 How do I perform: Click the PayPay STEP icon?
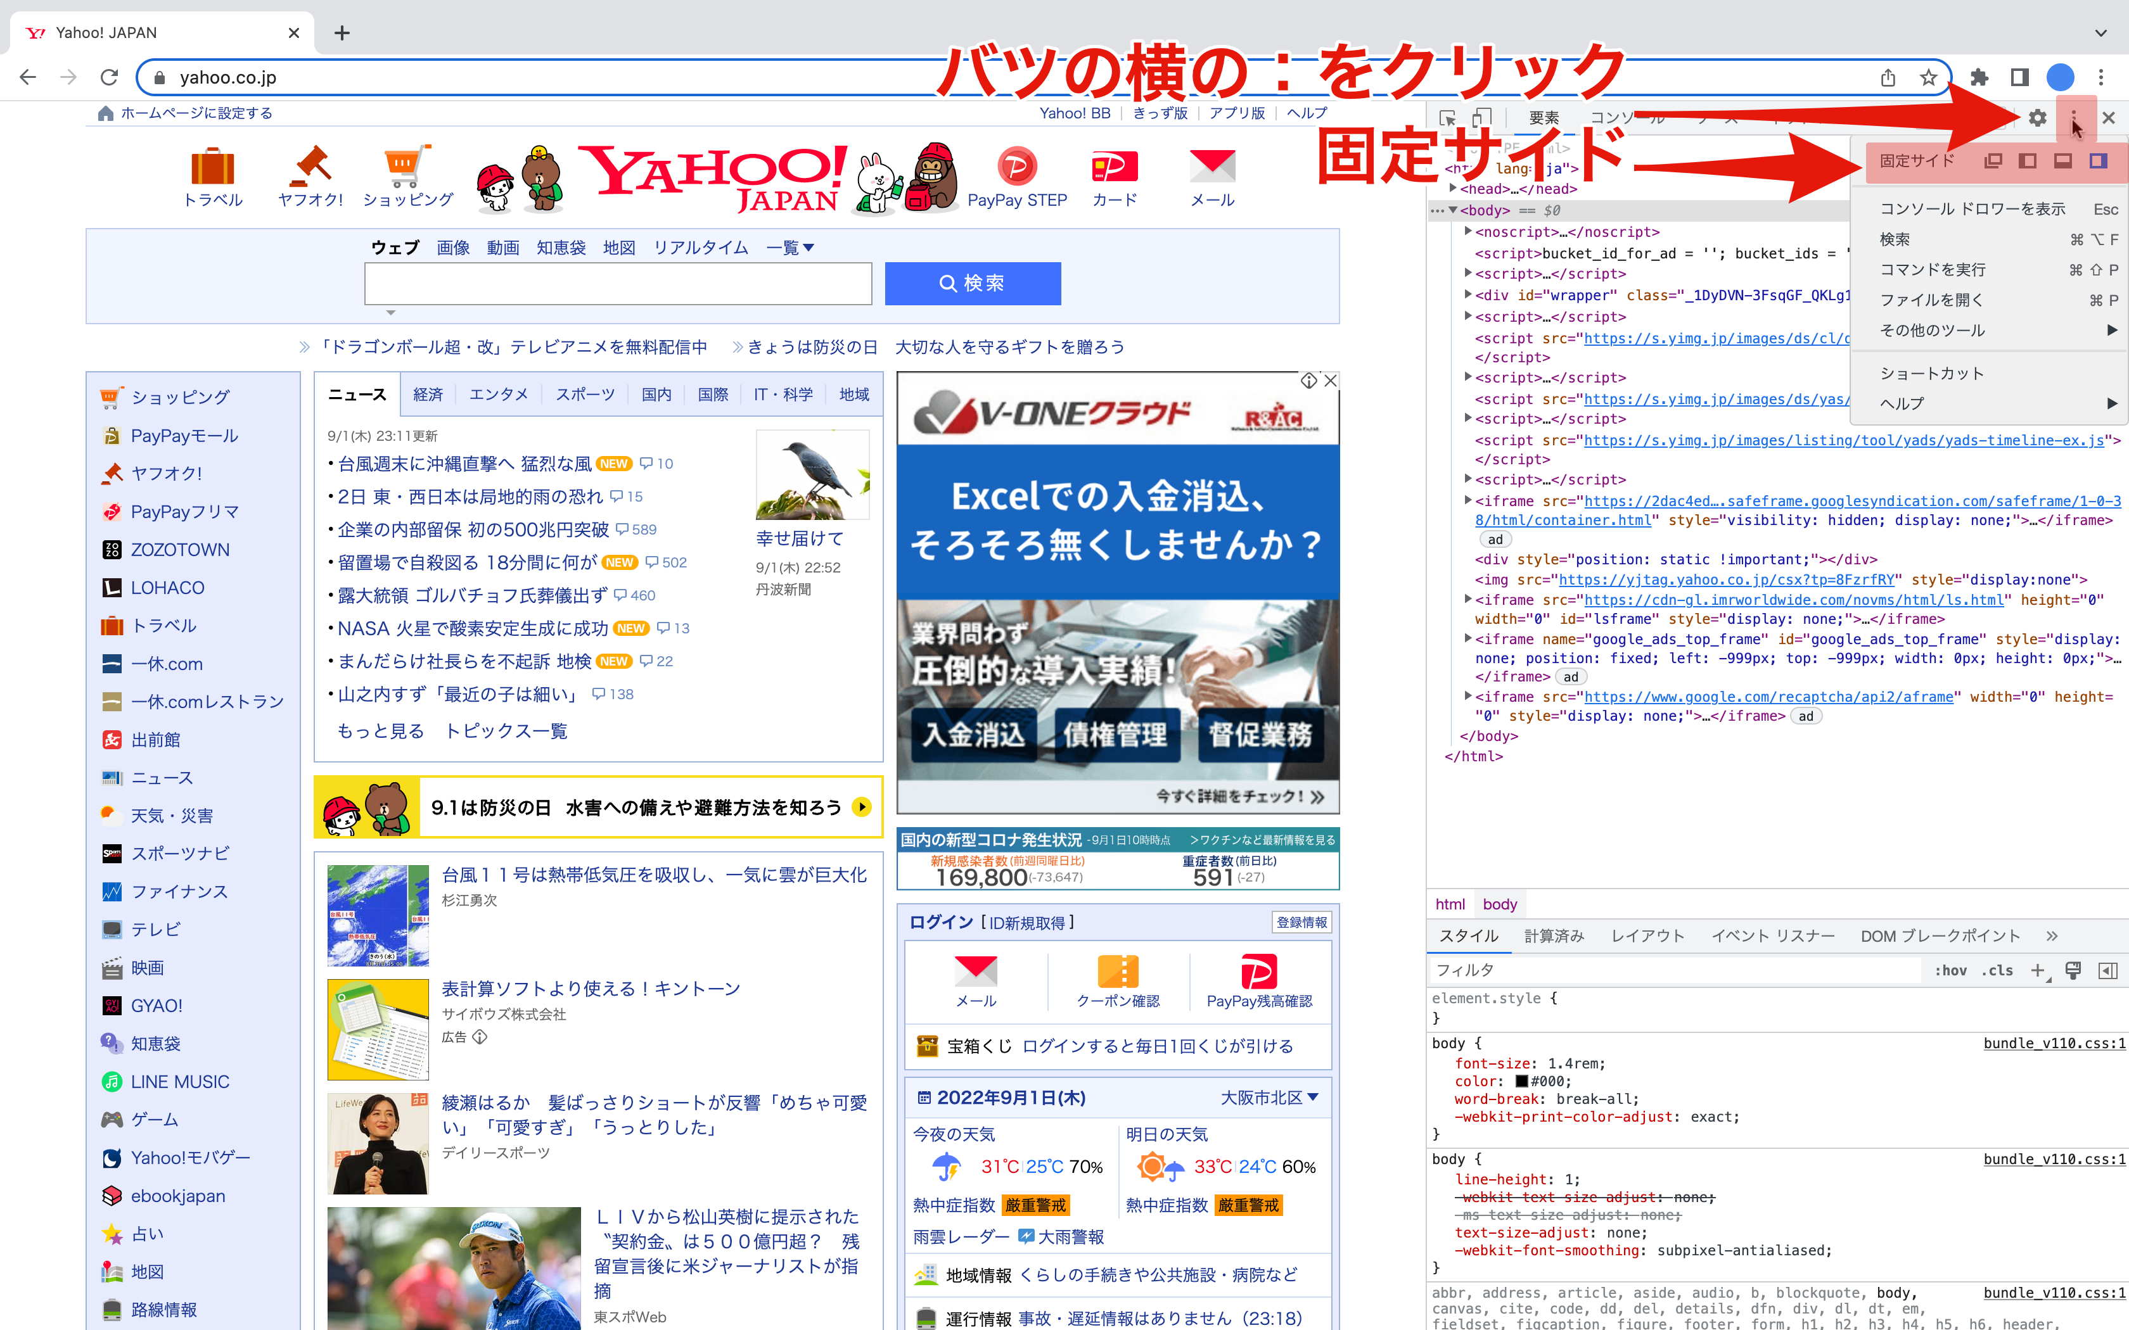click(x=1016, y=166)
